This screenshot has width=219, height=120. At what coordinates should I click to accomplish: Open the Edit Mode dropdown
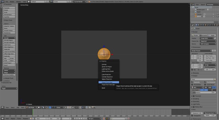pos(31,107)
